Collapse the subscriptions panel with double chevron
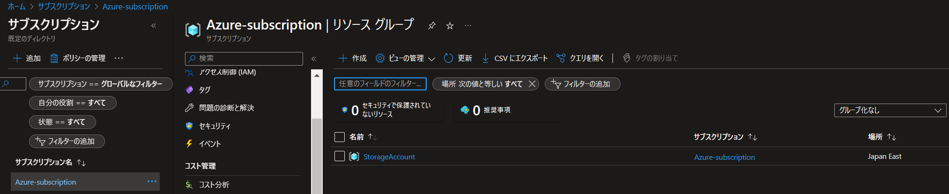This screenshot has width=949, height=194. (x=154, y=26)
